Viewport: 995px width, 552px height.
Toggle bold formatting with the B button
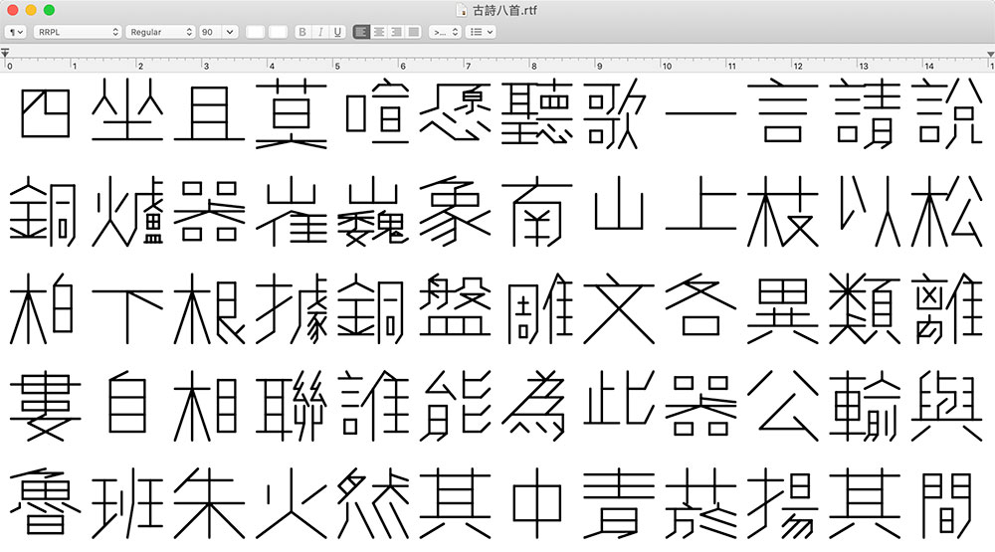pyautogui.click(x=302, y=32)
